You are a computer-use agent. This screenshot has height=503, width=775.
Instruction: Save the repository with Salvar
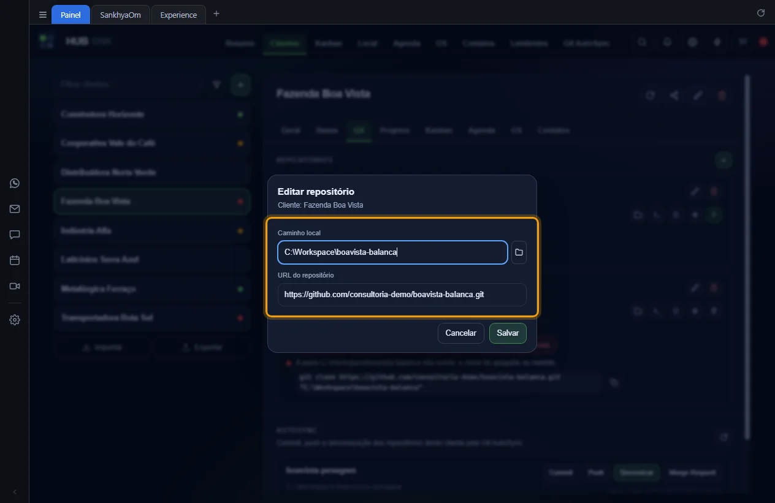point(508,333)
